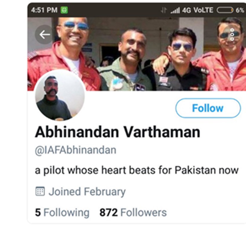Tap the 872 follower count number
Screen dimensions: 246x225
click(109, 213)
